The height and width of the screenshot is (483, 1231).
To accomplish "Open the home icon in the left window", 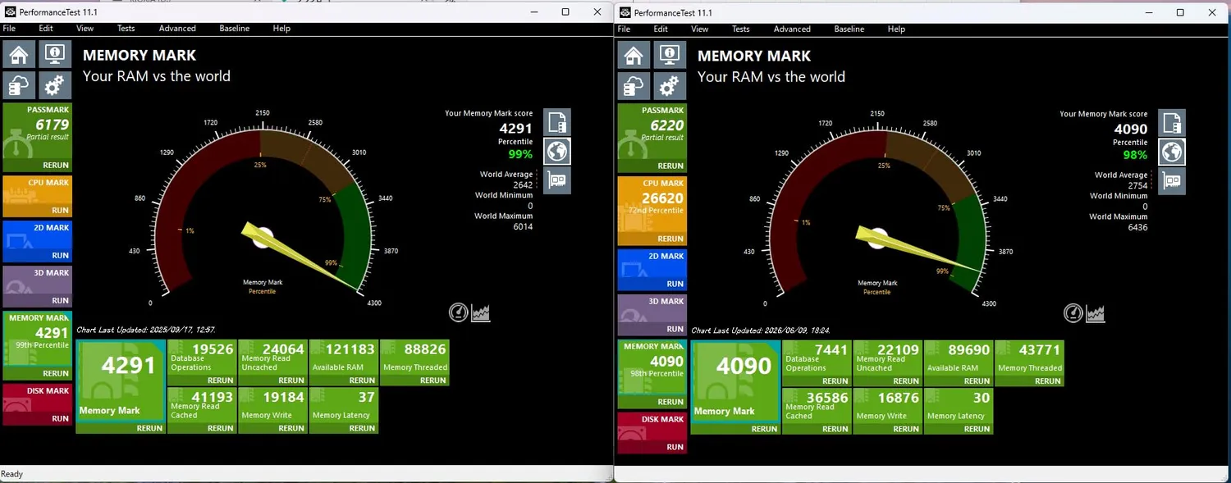I will pos(19,55).
